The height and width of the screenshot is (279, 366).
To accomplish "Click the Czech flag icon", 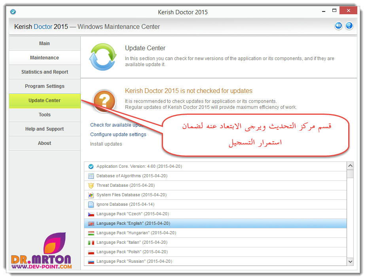I will 91,214.
